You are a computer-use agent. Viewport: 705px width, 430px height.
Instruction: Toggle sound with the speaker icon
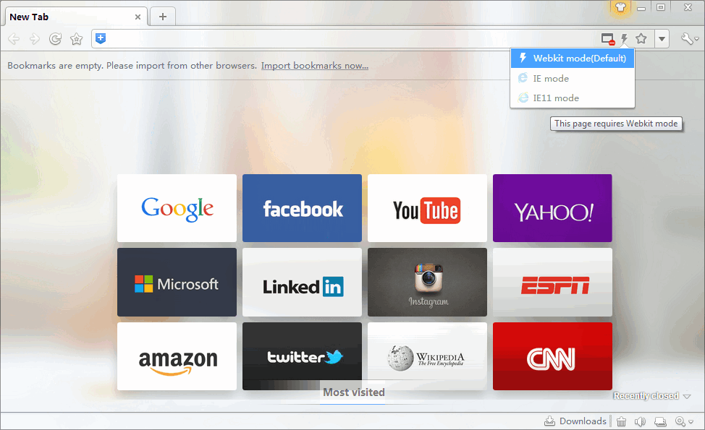pos(640,421)
